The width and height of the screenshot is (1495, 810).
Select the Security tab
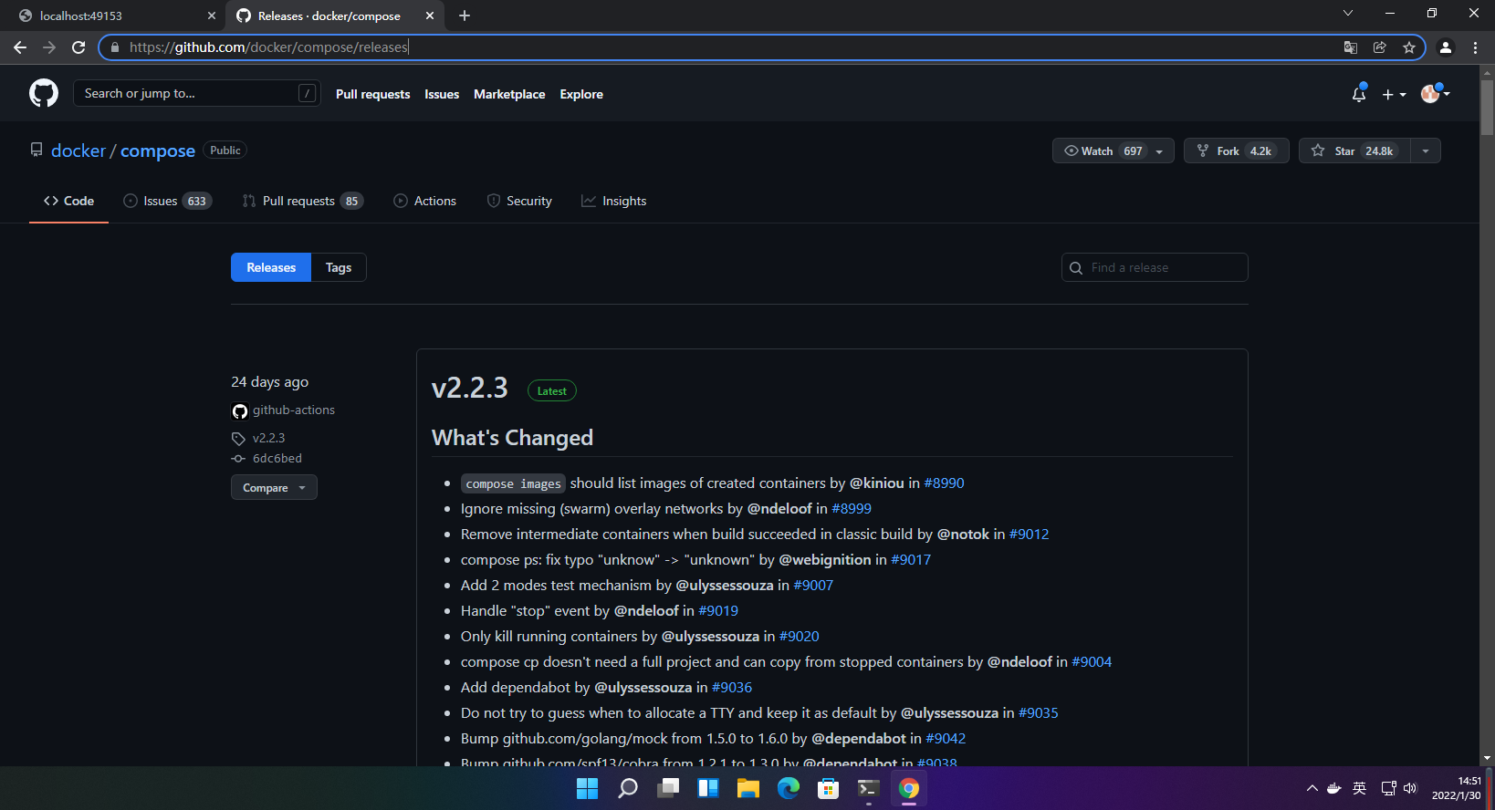tap(519, 201)
